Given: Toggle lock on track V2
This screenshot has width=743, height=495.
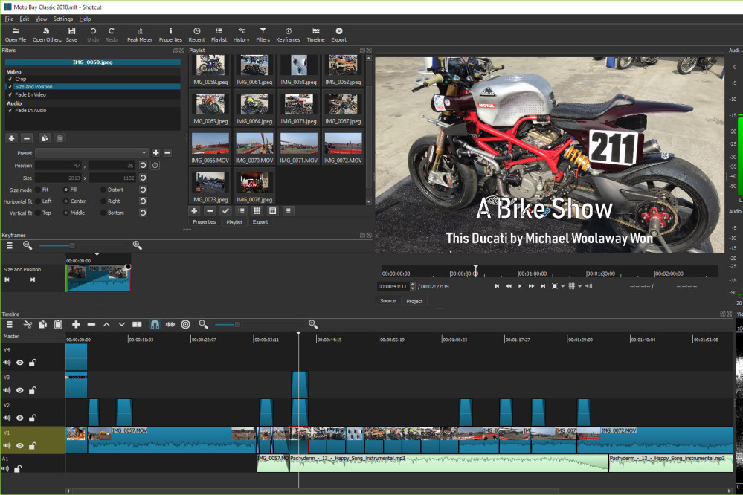Looking at the screenshot, I should (x=32, y=418).
